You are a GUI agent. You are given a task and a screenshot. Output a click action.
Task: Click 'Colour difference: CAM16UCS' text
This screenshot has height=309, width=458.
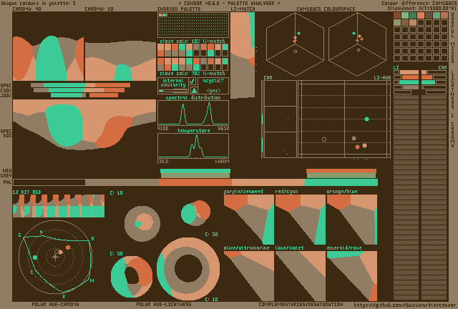tap(419, 3)
